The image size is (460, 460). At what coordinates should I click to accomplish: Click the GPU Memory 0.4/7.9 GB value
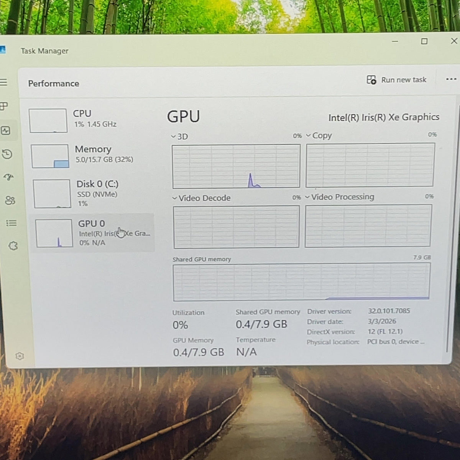click(x=199, y=352)
